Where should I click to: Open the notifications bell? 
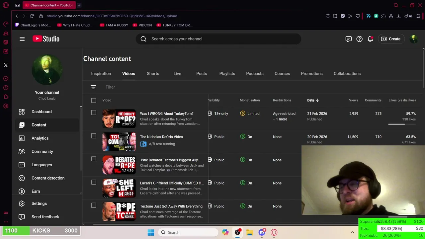coord(370,39)
